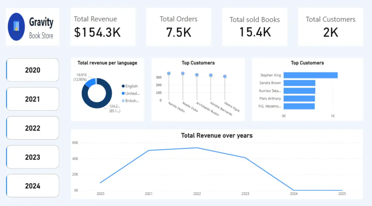Click the line peak at 2022
The image size is (372, 206).
click(x=197, y=148)
